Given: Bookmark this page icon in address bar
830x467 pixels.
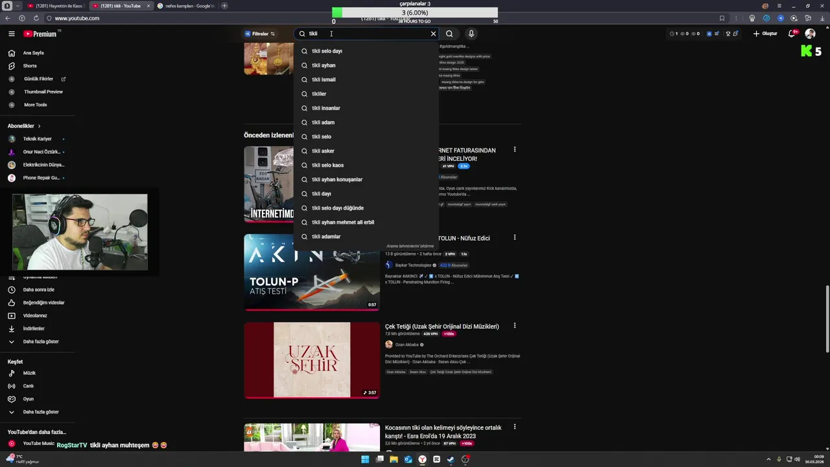Looking at the screenshot, I should 722,18.
